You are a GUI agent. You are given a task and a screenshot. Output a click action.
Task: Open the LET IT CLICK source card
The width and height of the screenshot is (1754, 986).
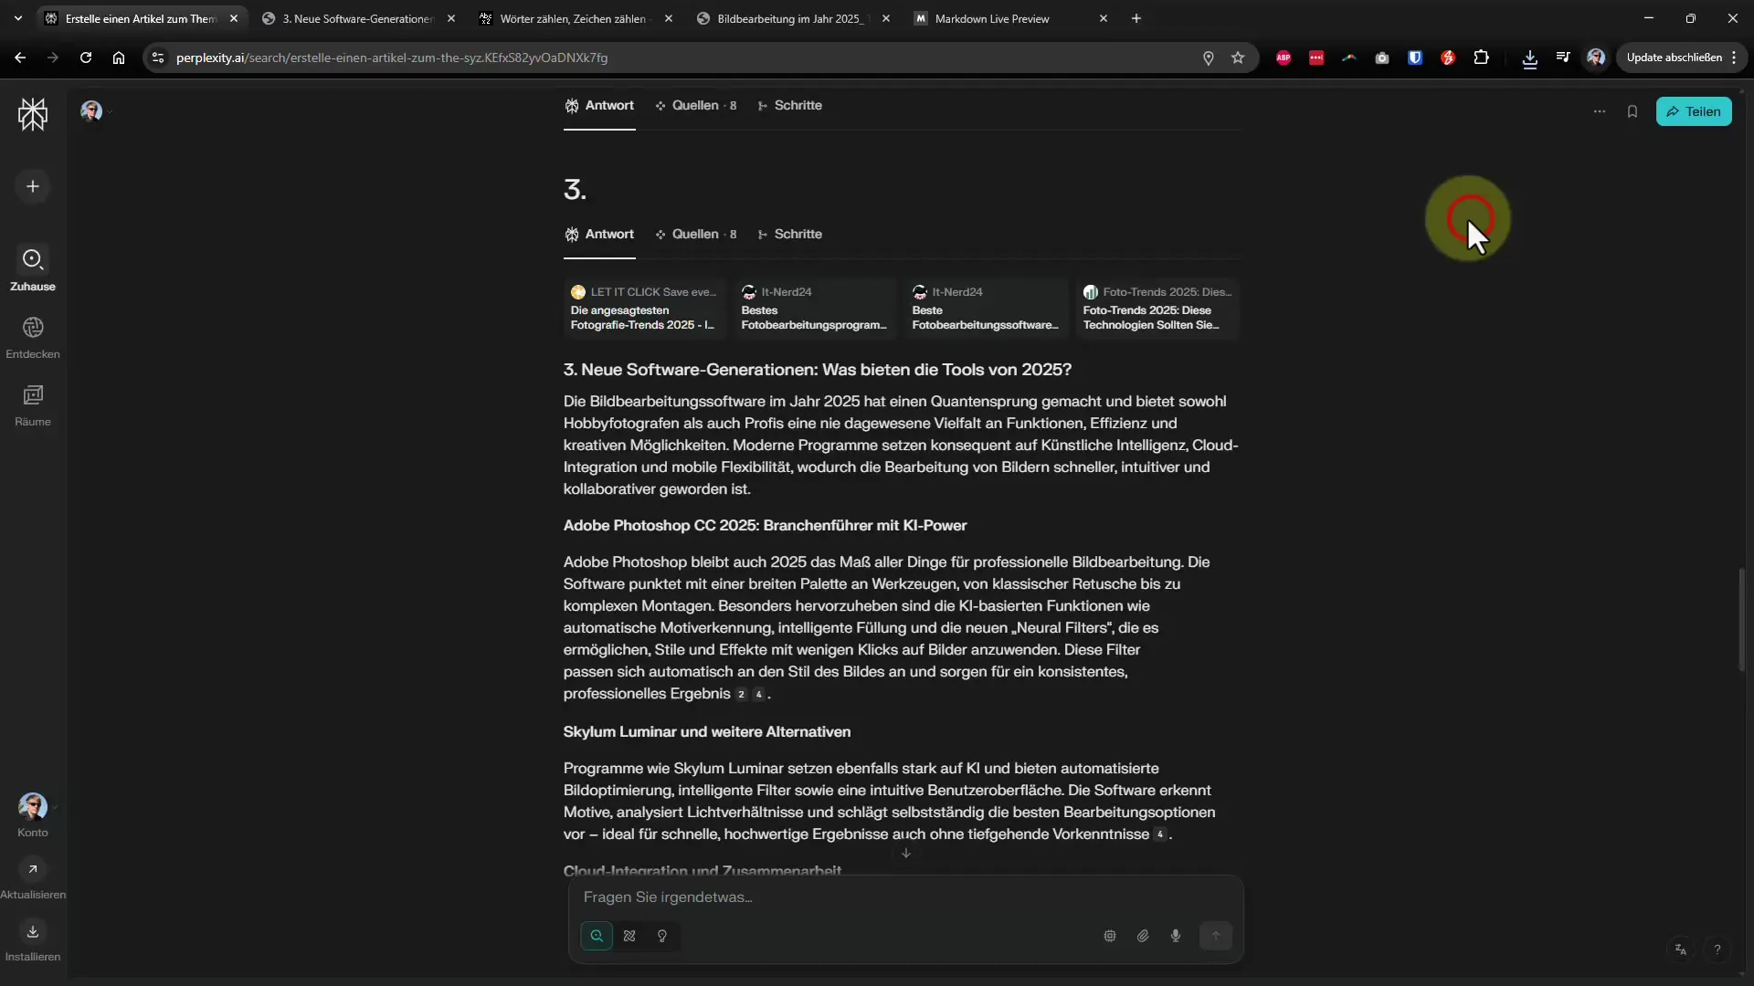[x=645, y=309]
